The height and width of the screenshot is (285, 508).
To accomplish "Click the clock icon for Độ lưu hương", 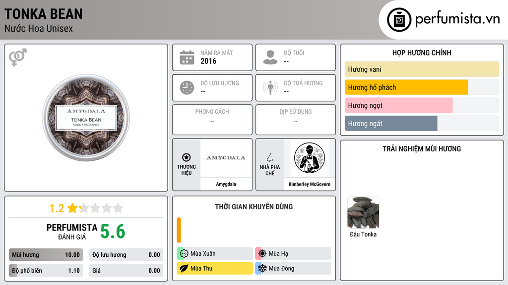I will [187, 88].
